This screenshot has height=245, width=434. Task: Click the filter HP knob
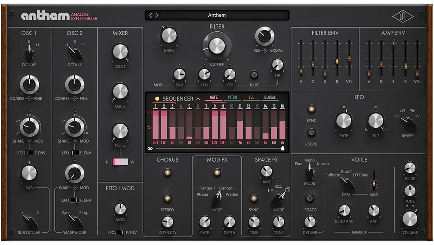pos(277,65)
